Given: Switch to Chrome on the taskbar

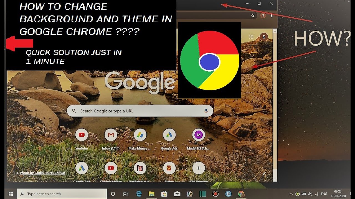Looking at the screenshot, I should click(x=241, y=194).
